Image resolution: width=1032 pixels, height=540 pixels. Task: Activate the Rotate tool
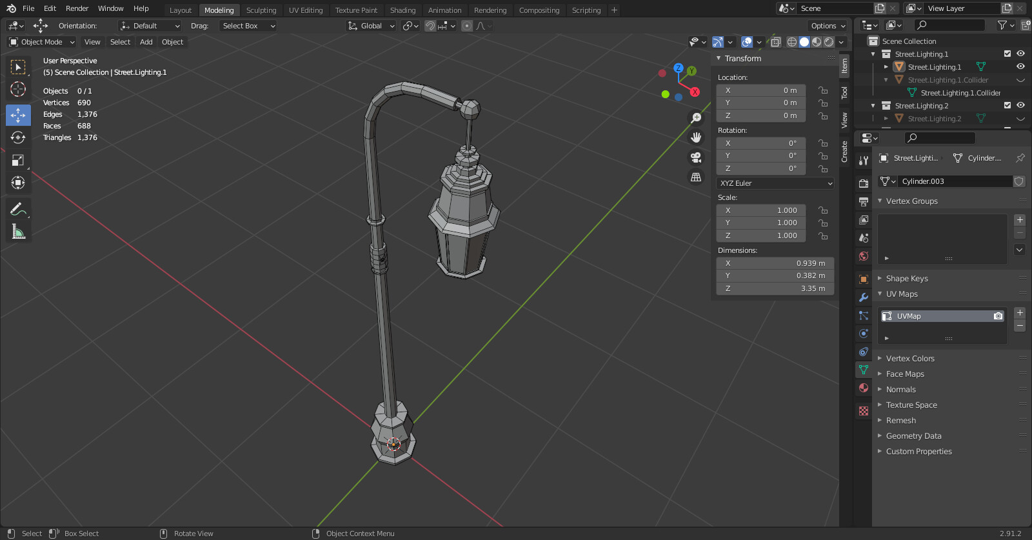(18, 137)
